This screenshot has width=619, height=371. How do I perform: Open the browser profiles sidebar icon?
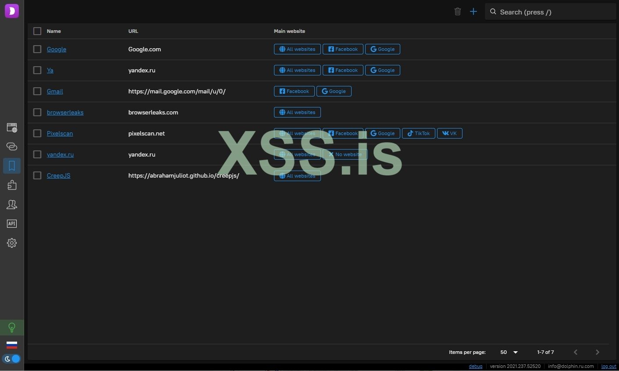pos(12,128)
